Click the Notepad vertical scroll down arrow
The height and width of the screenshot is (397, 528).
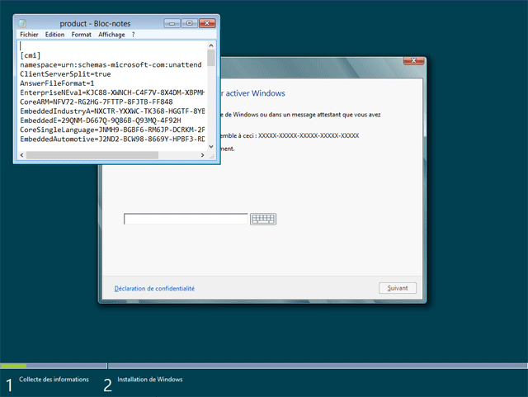(211, 146)
